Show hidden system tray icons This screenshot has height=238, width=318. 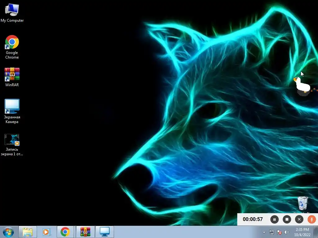[x=264, y=232]
